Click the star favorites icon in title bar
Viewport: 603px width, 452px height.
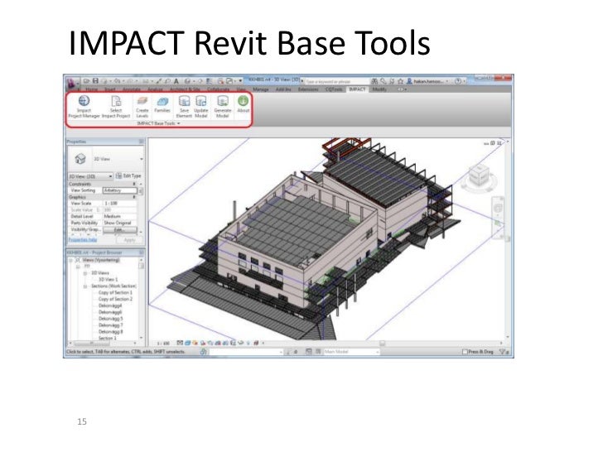pos(400,81)
